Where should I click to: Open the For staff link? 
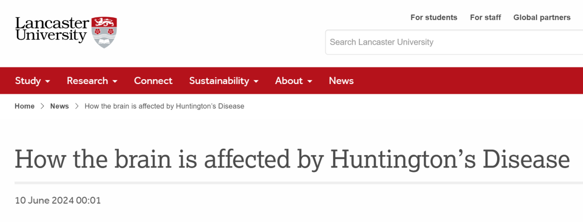tap(485, 17)
